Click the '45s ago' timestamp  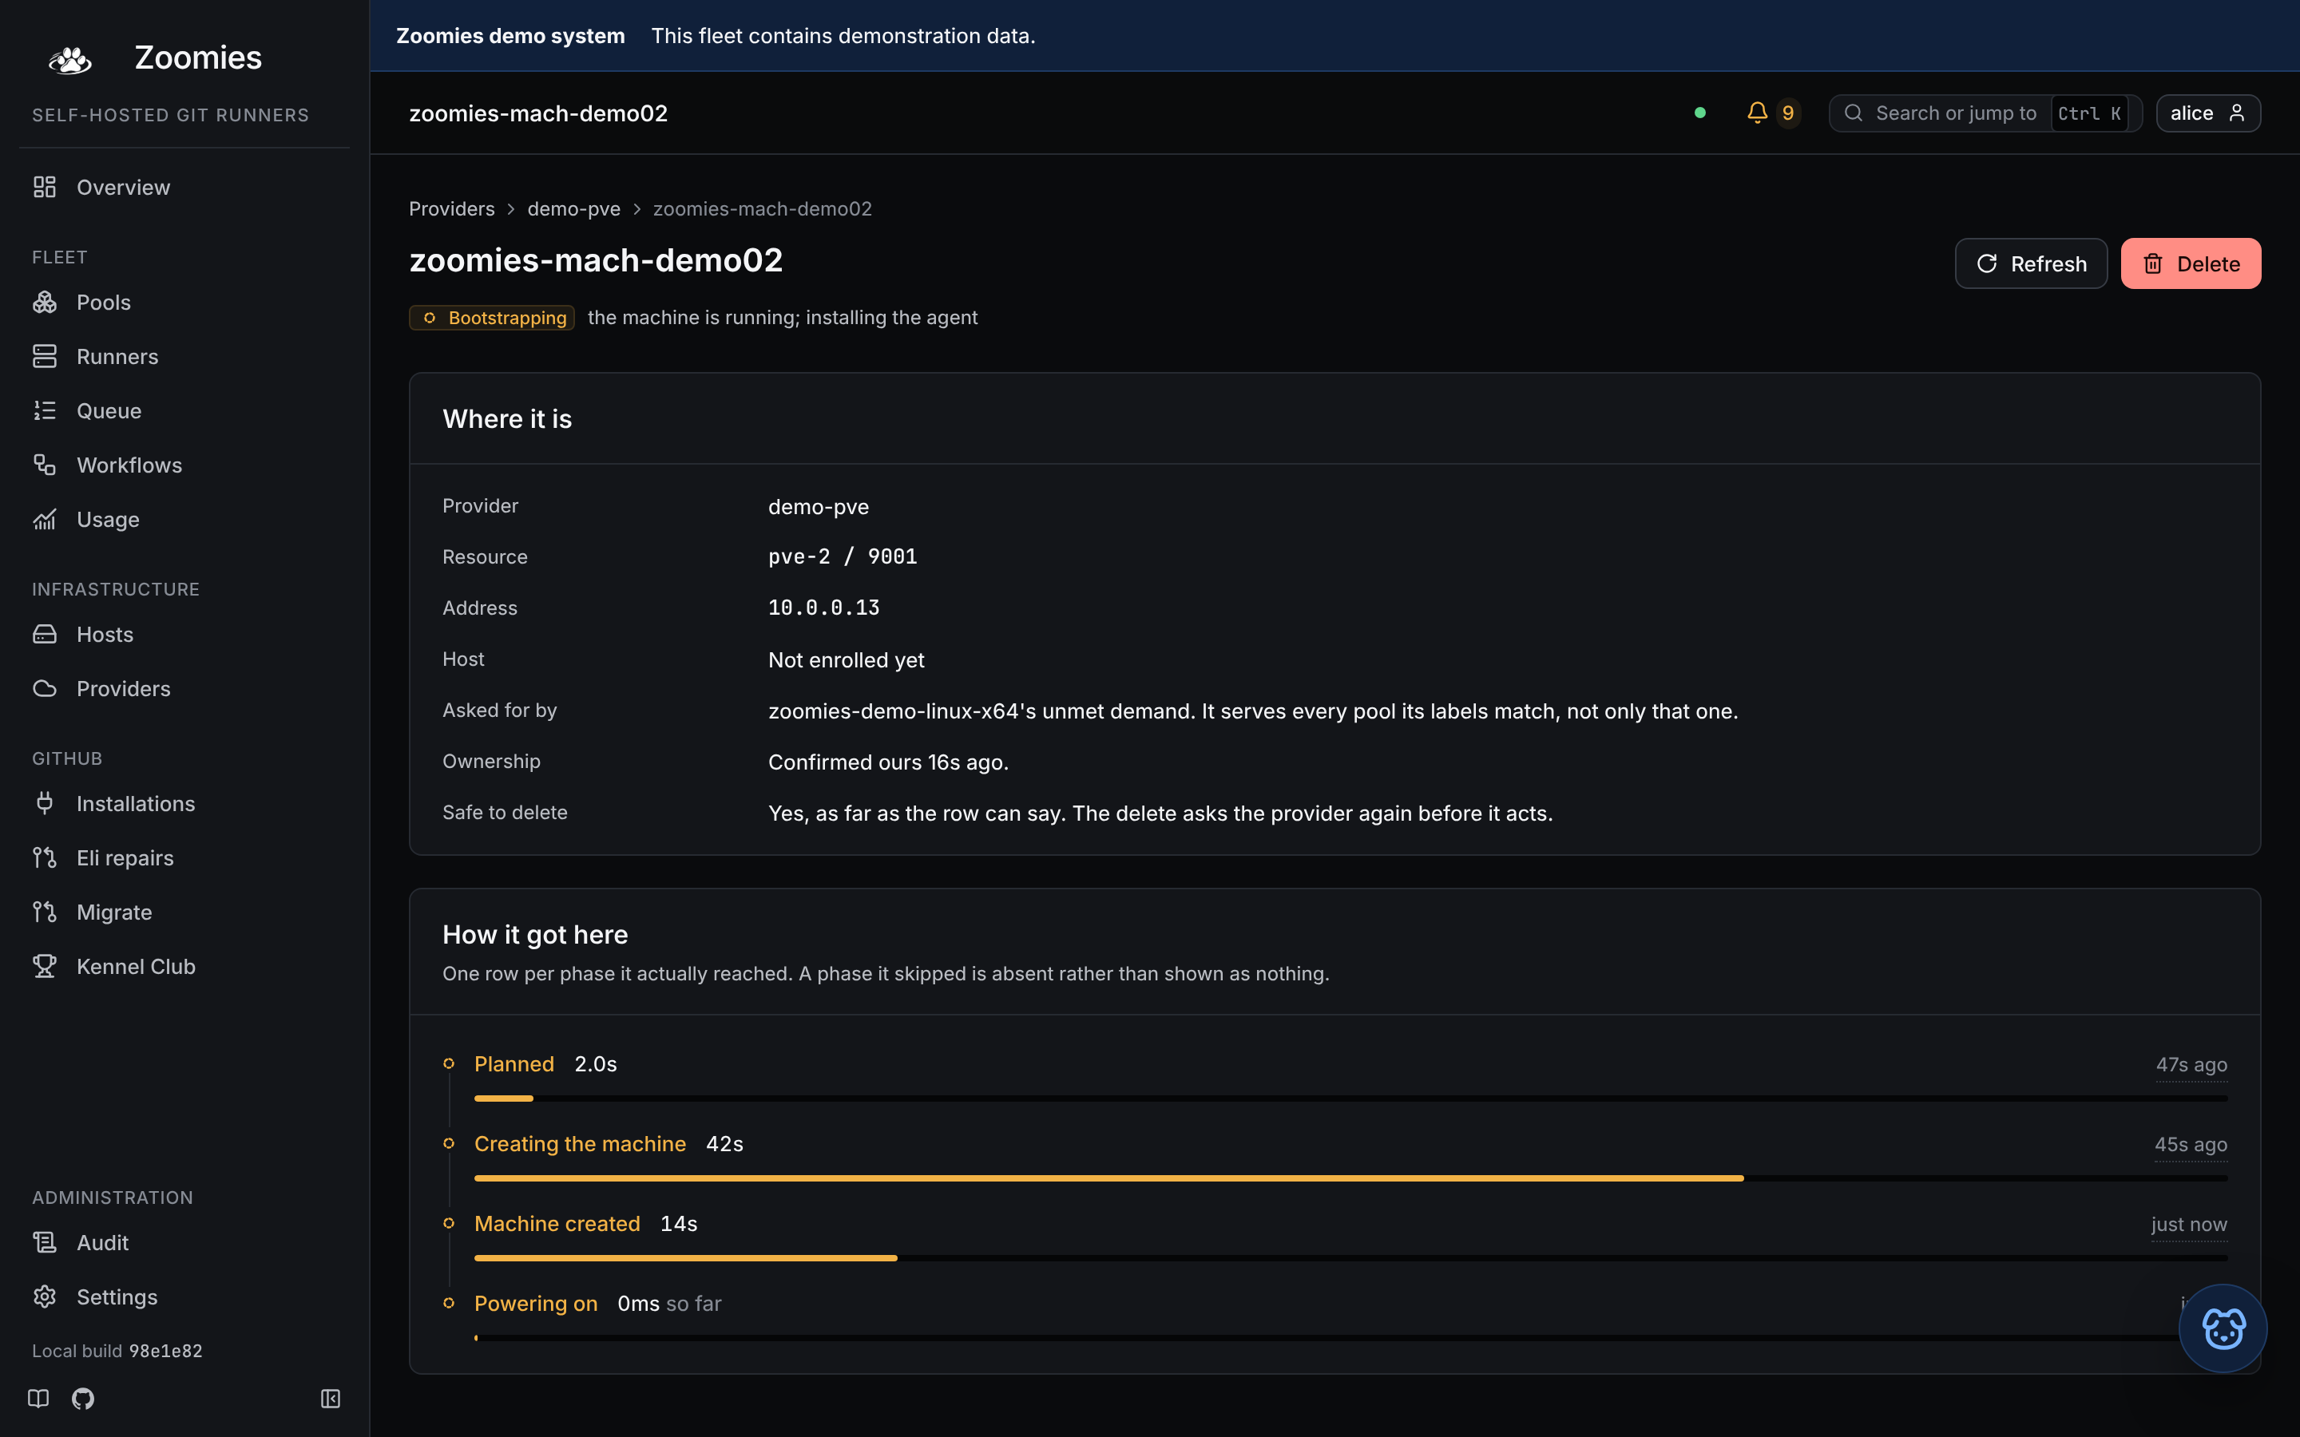point(2191,1144)
